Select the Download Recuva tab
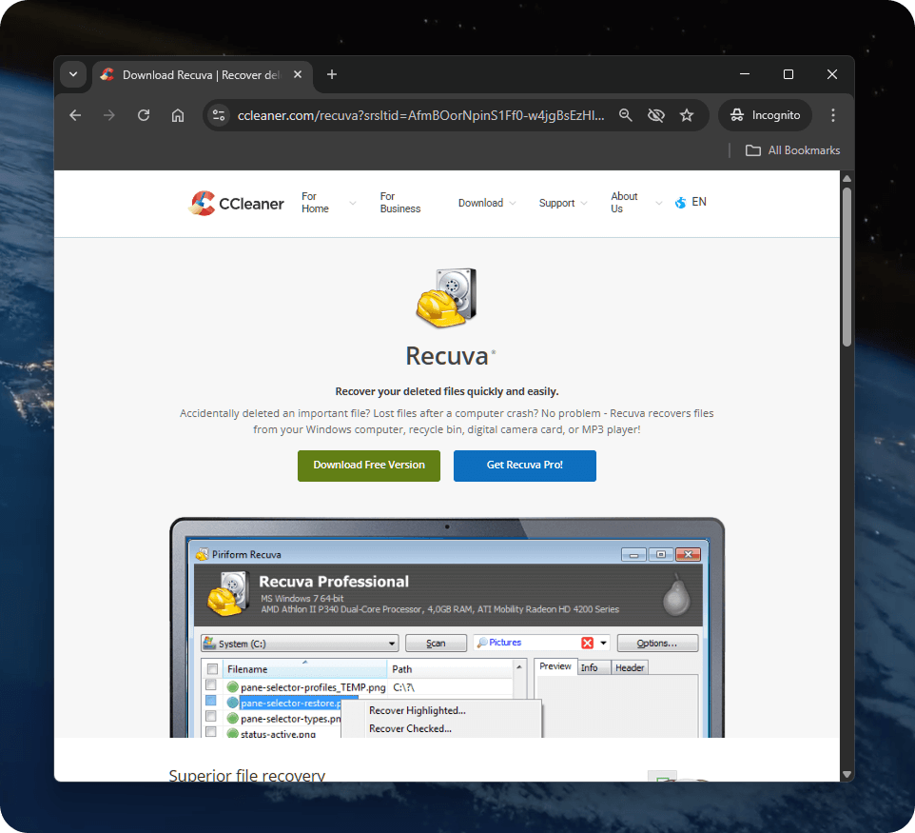Screen dimensions: 915x833 pyautogui.click(x=202, y=75)
